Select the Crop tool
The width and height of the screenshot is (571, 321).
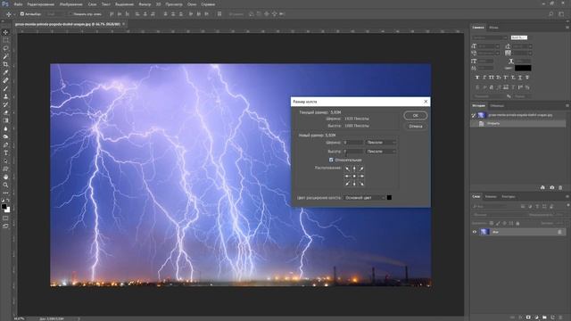click(5, 64)
